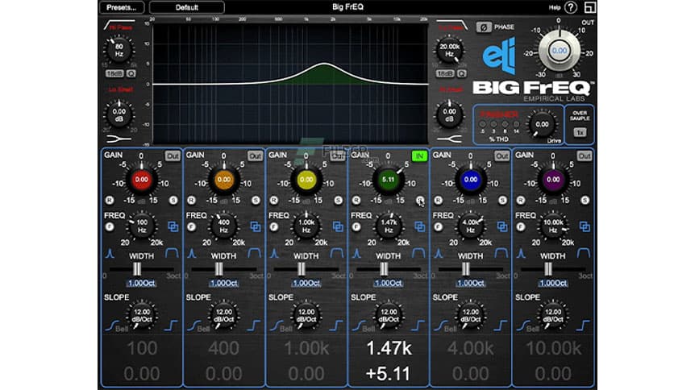Click the link icon on the 10.00k band
This screenshot has height=390, width=674.
tap(585, 226)
